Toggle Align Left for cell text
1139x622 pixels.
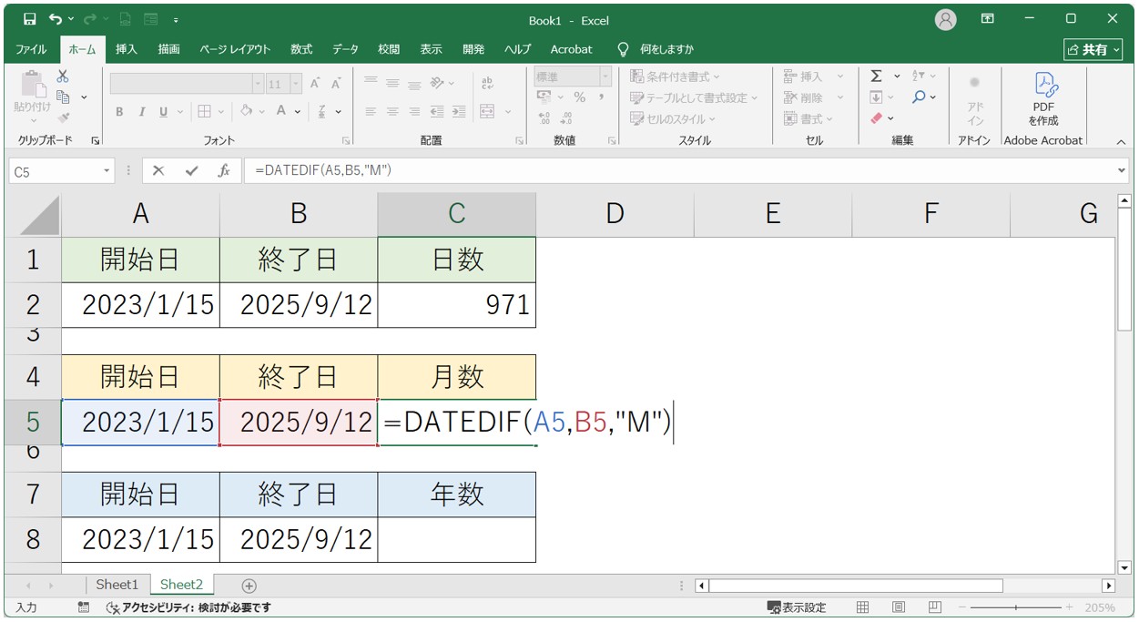pyautogui.click(x=371, y=112)
